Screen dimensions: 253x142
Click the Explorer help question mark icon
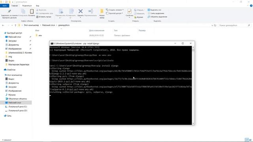(x=251, y=6)
